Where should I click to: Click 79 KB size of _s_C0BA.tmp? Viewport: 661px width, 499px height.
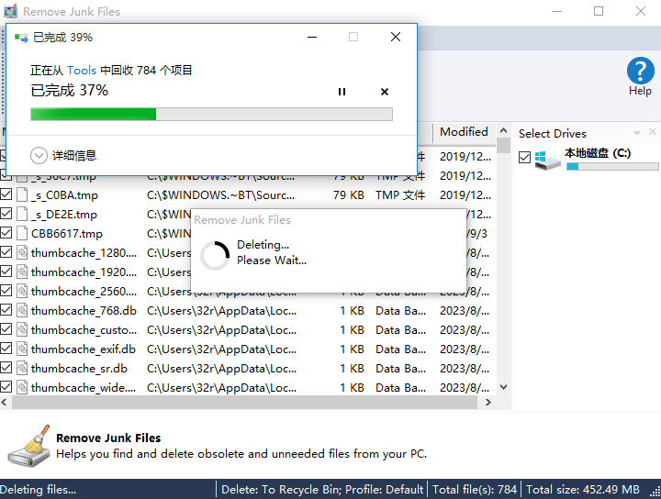point(348,195)
